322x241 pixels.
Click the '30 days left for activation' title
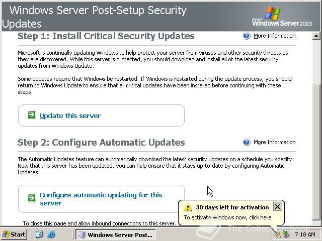232,207
